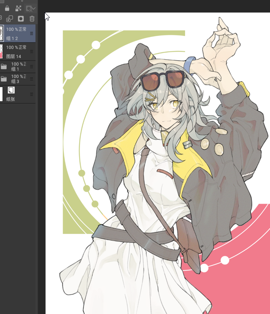The height and width of the screenshot is (314, 270).
Task: Click the grip handle of 图层 14
Action: 32,51
